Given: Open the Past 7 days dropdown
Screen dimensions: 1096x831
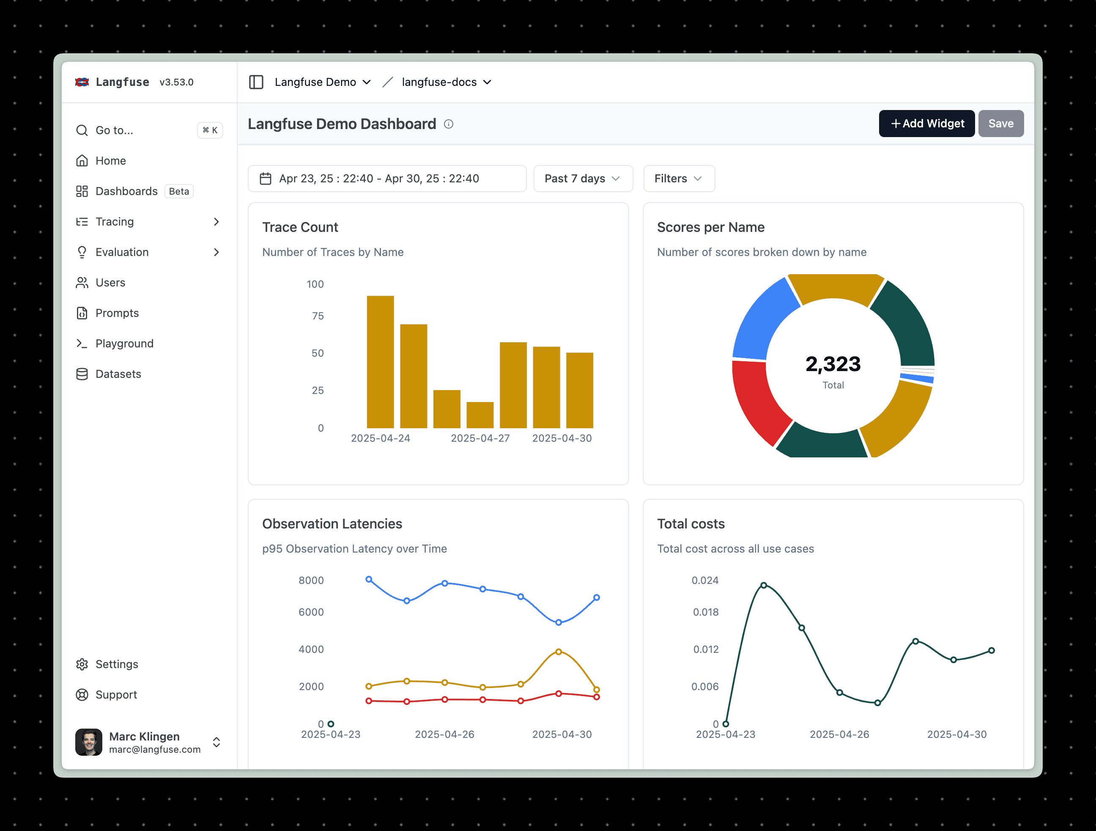Looking at the screenshot, I should pos(583,179).
